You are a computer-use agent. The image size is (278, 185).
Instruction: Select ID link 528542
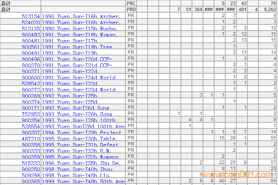(x=31, y=84)
